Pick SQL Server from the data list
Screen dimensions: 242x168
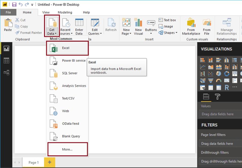[x=67, y=73]
